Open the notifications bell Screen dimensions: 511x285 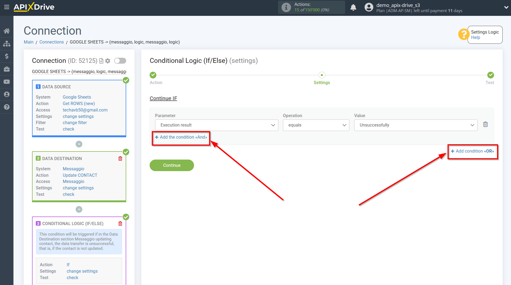353,7
